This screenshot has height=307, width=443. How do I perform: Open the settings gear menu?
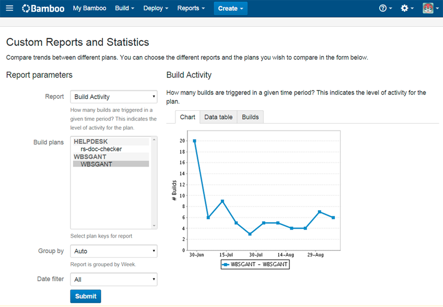tap(407, 8)
